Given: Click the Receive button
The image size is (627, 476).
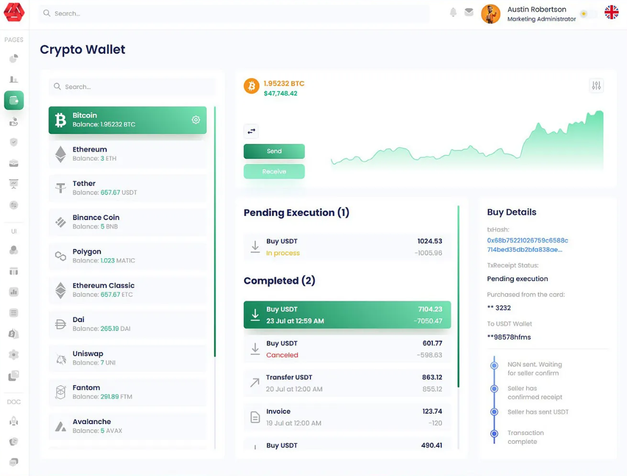Looking at the screenshot, I should [274, 172].
